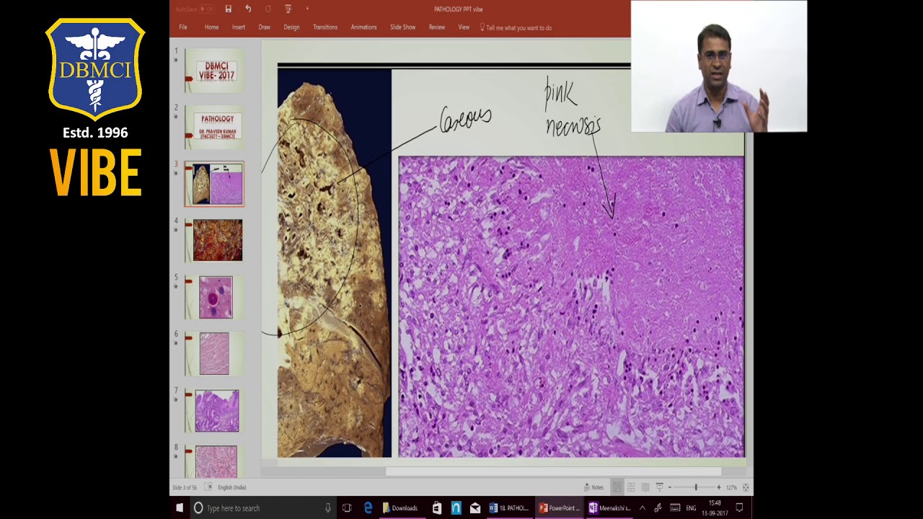Open the touch keyboard tray icon

pyautogui.click(x=675, y=508)
